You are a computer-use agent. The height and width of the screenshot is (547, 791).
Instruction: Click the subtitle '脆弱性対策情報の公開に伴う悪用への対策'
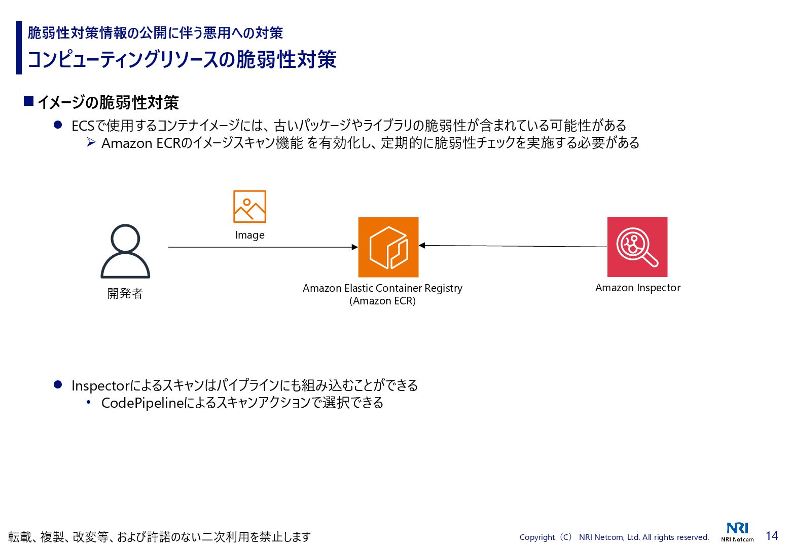155,33
